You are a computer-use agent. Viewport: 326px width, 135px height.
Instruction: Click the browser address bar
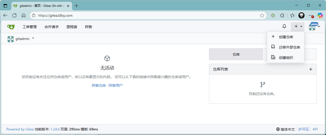(x=147, y=15)
